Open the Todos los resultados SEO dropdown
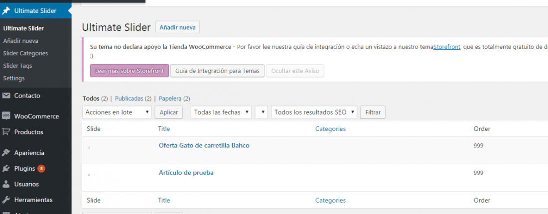This screenshot has height=214, width=548. coord(314,112)
